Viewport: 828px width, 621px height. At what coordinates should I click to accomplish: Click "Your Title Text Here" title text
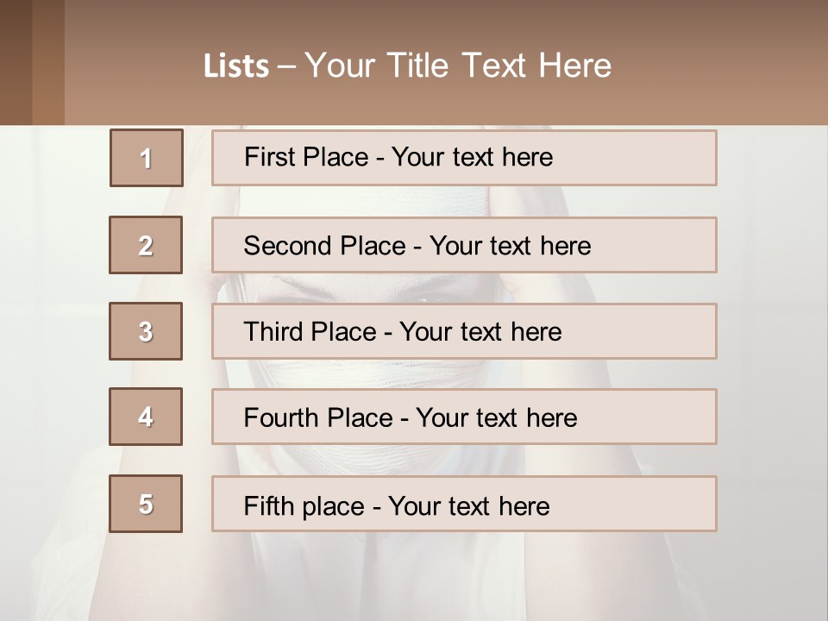[x=458, y=66]
